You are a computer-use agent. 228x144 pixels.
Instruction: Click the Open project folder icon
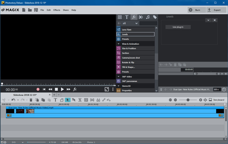[30, 10]
